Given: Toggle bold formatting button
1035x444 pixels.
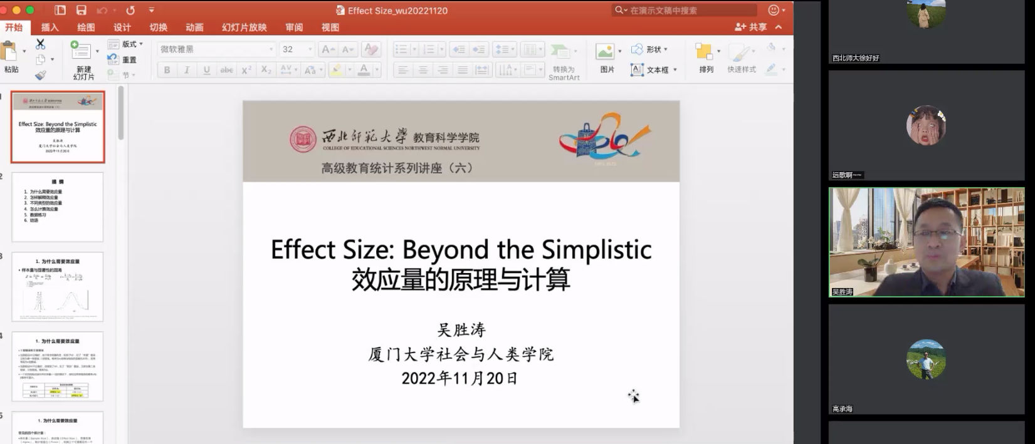Looking at the screenshot, I should pyautogui.click(x=167, y=70).
